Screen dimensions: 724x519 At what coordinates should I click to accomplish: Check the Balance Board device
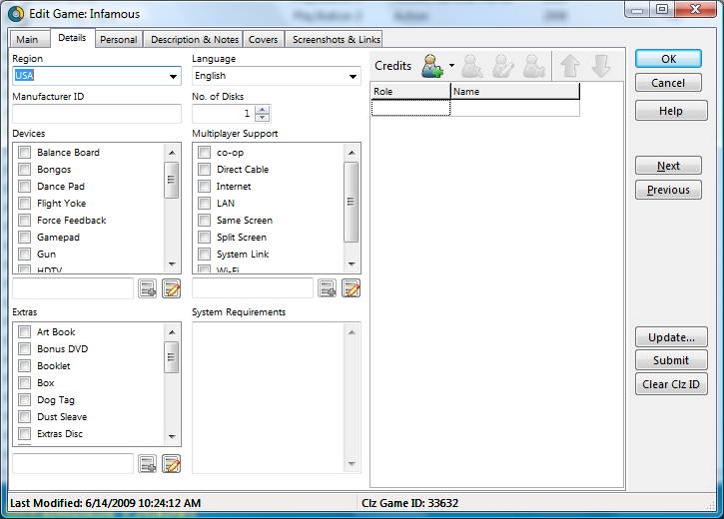coord(25,153)
